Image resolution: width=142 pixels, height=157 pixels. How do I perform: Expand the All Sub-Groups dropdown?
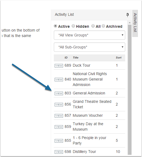coord(90,47)
